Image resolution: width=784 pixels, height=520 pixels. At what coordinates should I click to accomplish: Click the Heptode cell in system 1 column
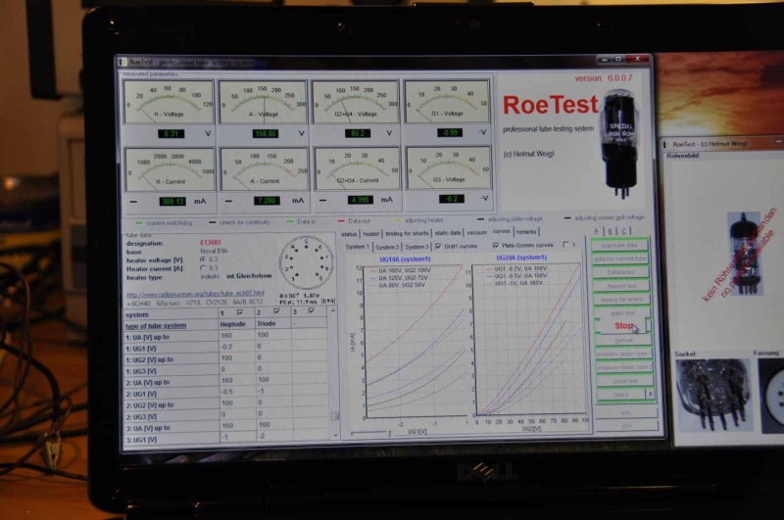click(237, 324)
